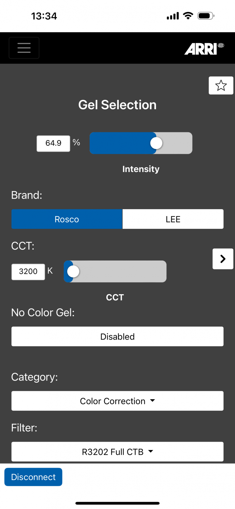
Task: Open the Color Correction category dropdown
Action: 117,401
